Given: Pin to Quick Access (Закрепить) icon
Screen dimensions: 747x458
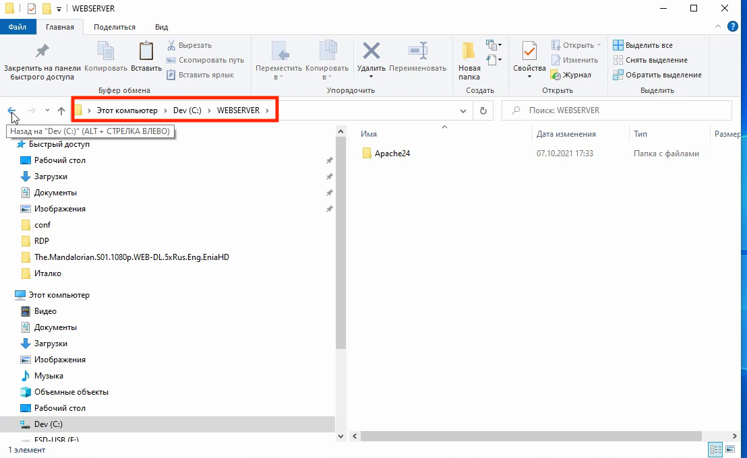Looking at the screenshot, I should pos(42,51).
